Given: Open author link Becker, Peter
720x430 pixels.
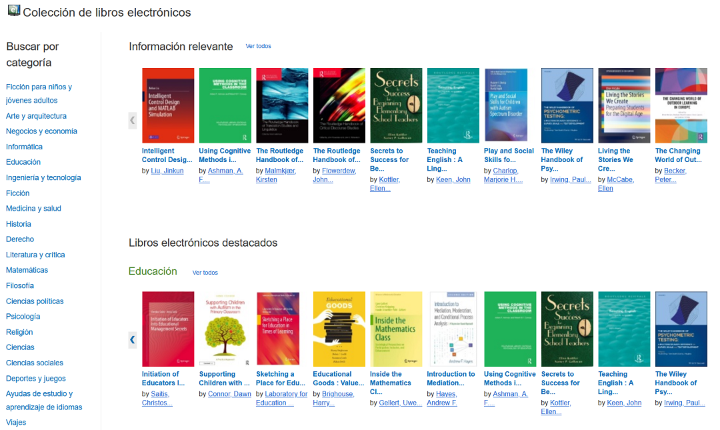Looking at the screenshot, I should pyautogui.click(x=671, y=175).
